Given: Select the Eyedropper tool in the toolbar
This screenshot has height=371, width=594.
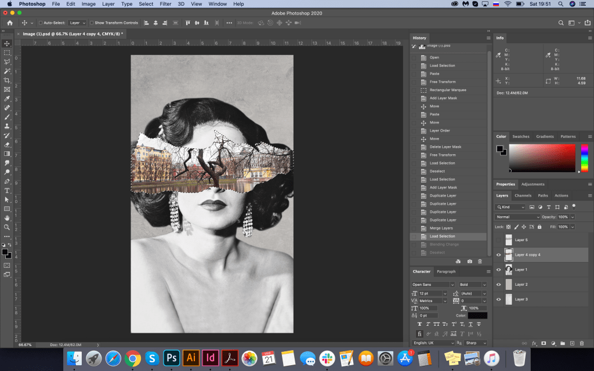Looking at the screenshot, I should (7, 99).
